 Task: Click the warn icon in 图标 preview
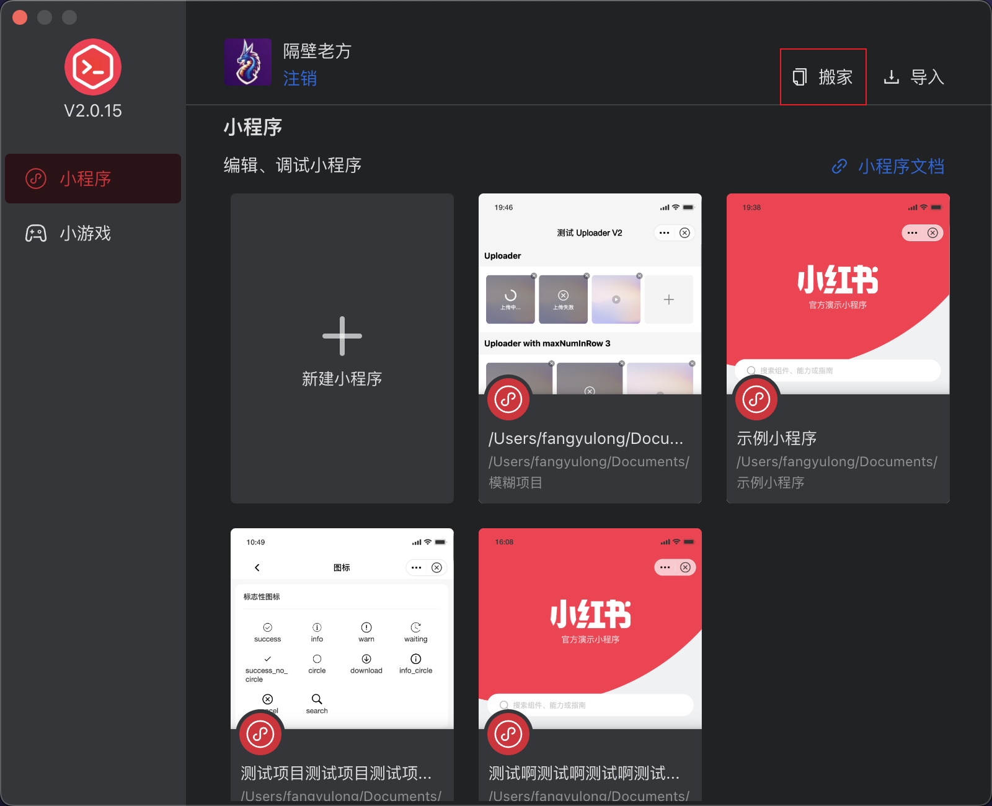pos(366,627)
